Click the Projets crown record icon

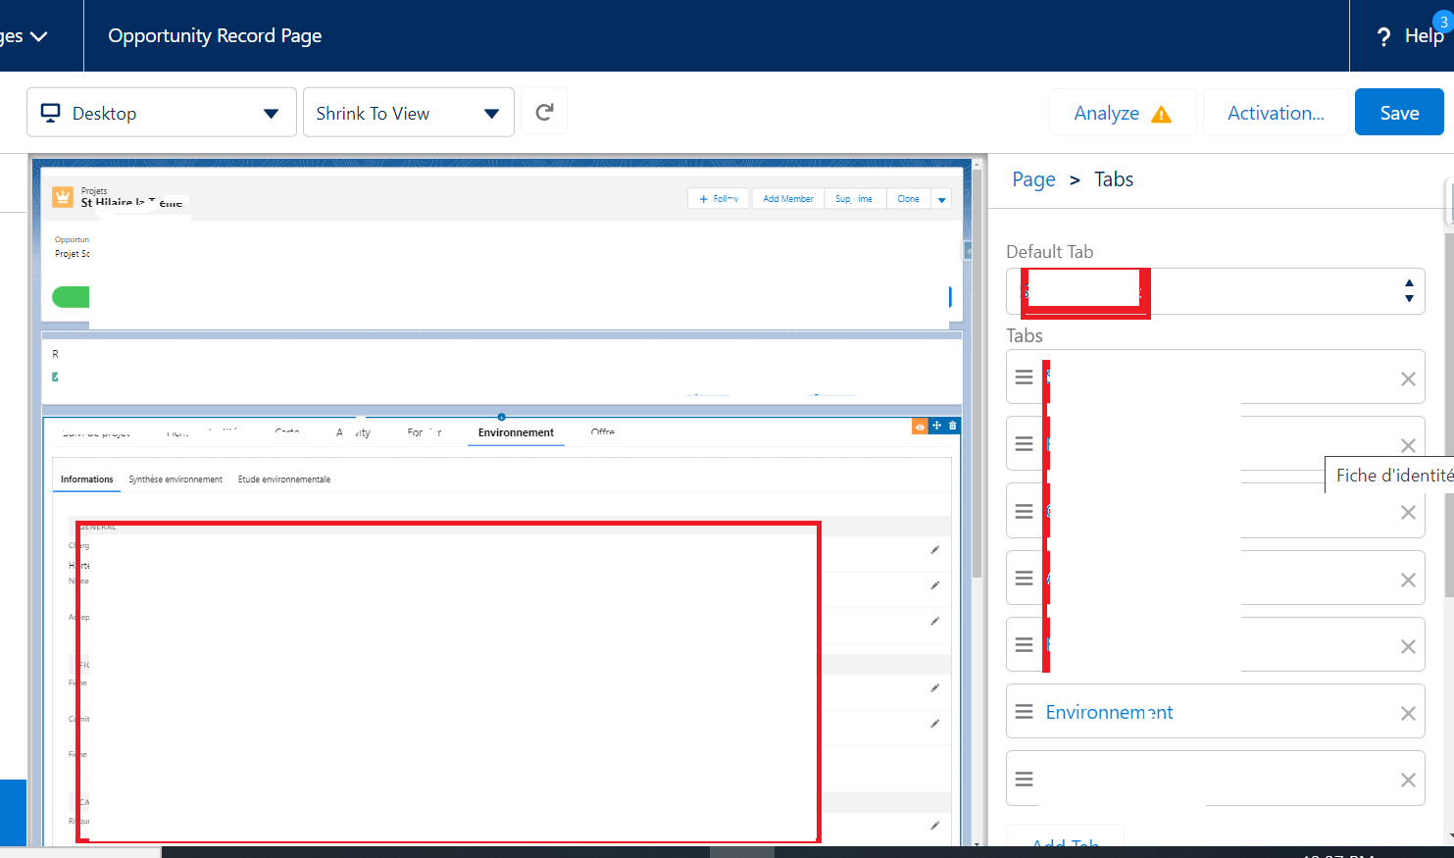tap(63, 197)
